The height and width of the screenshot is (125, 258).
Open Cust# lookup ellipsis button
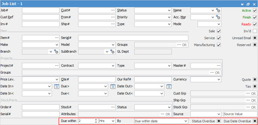113,10
